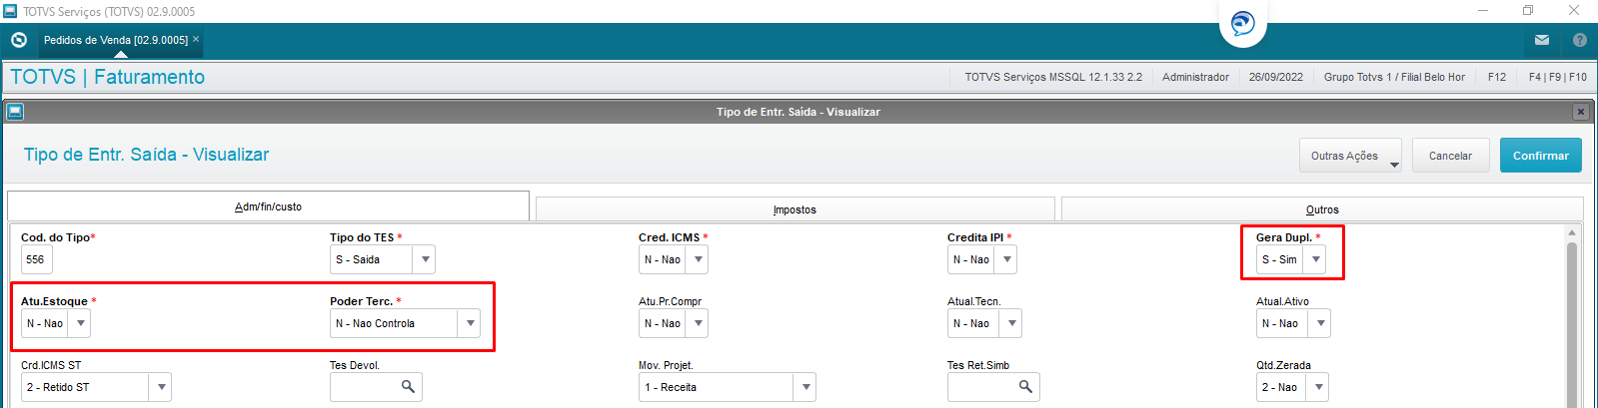1598x408 pixels.
Task: Expand the Atu.Estoque dropdown
Action: [x=80, y=323]
